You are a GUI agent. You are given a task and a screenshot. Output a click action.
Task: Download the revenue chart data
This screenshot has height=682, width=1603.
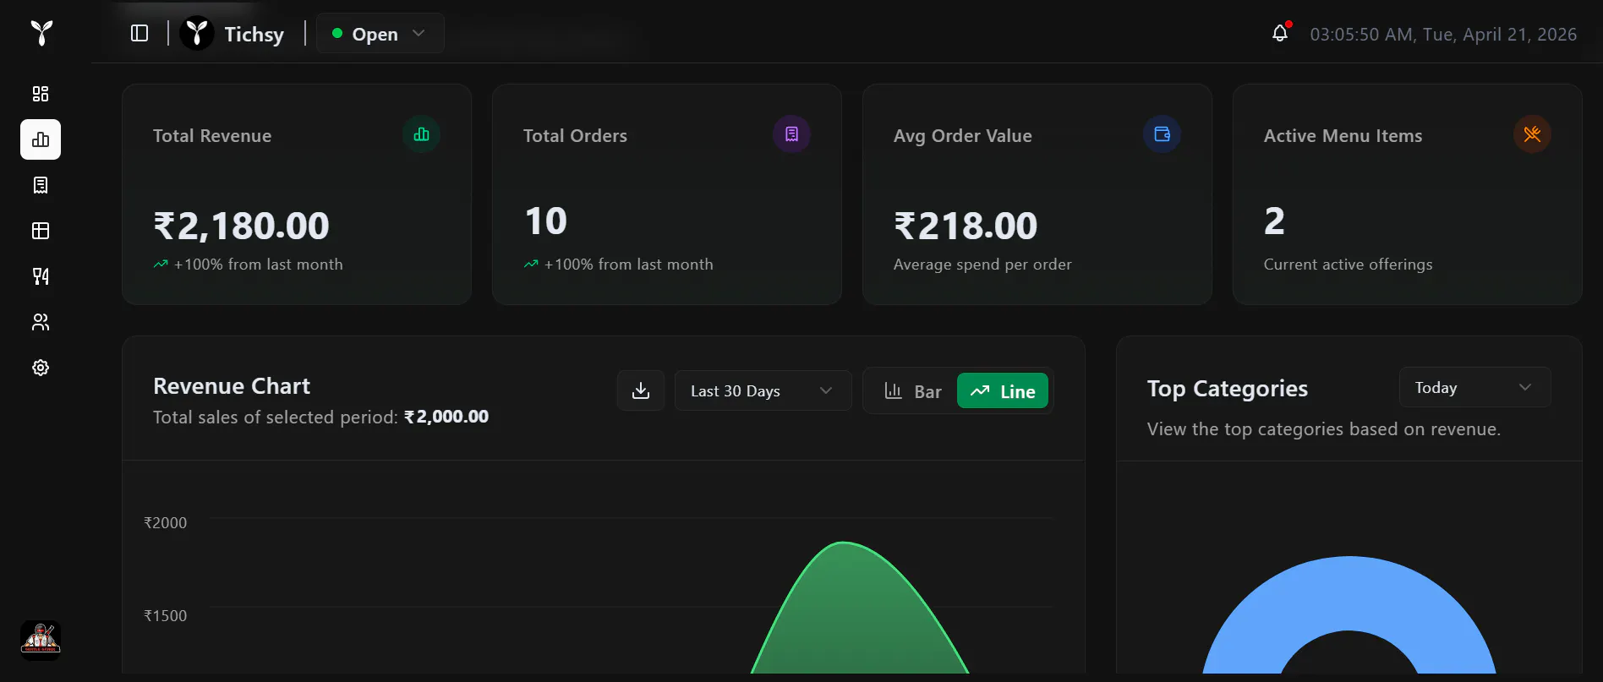(641, 390)
